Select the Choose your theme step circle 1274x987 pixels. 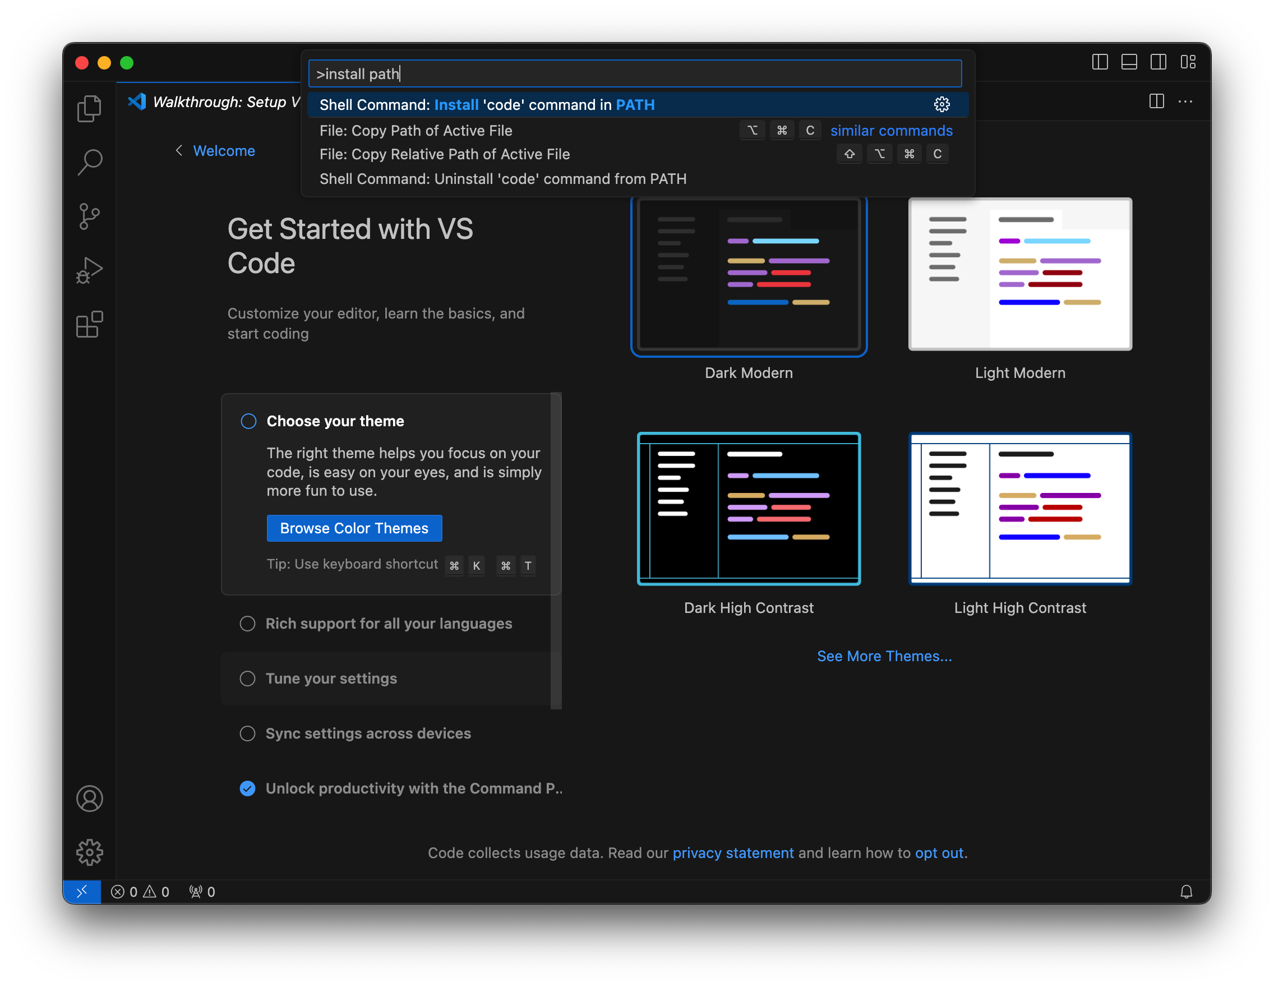tap(248, 421)
